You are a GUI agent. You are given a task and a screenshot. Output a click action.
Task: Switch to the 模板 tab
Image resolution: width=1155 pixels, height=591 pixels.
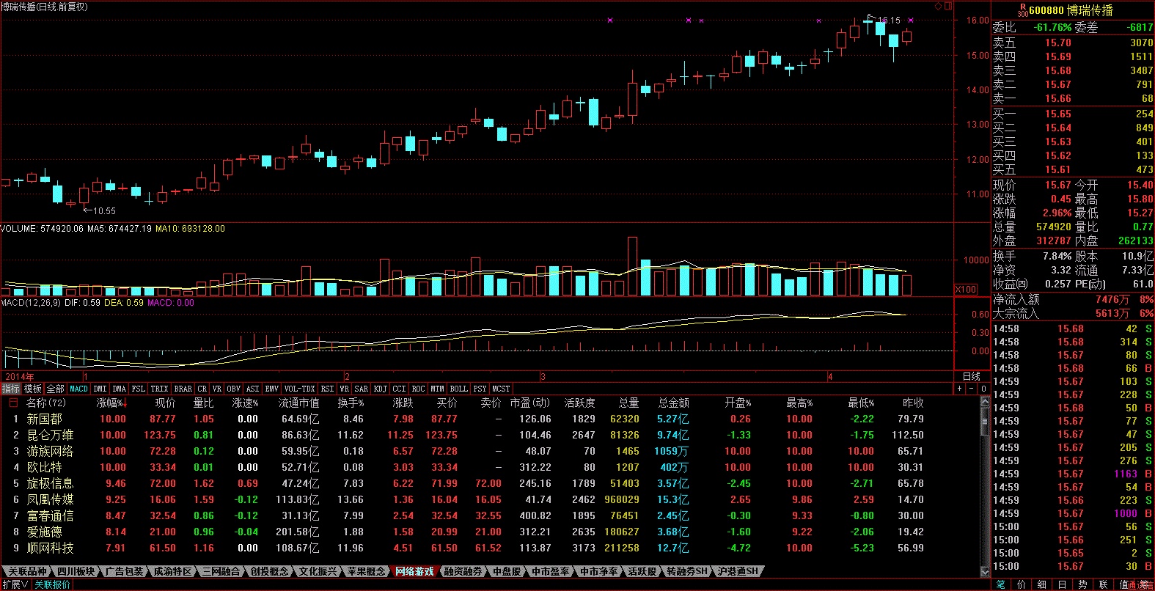click(33, 389)
